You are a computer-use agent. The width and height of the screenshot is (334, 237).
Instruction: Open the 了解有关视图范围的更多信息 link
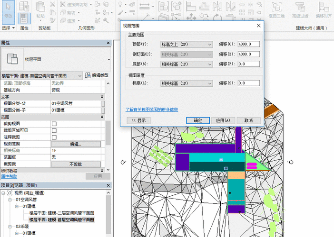[152, 109]
